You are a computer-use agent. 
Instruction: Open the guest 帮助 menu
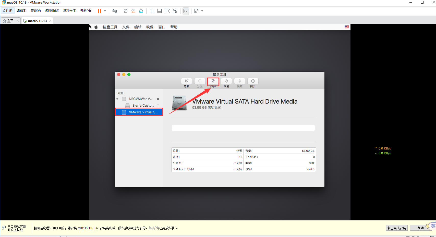coord(174,27)
